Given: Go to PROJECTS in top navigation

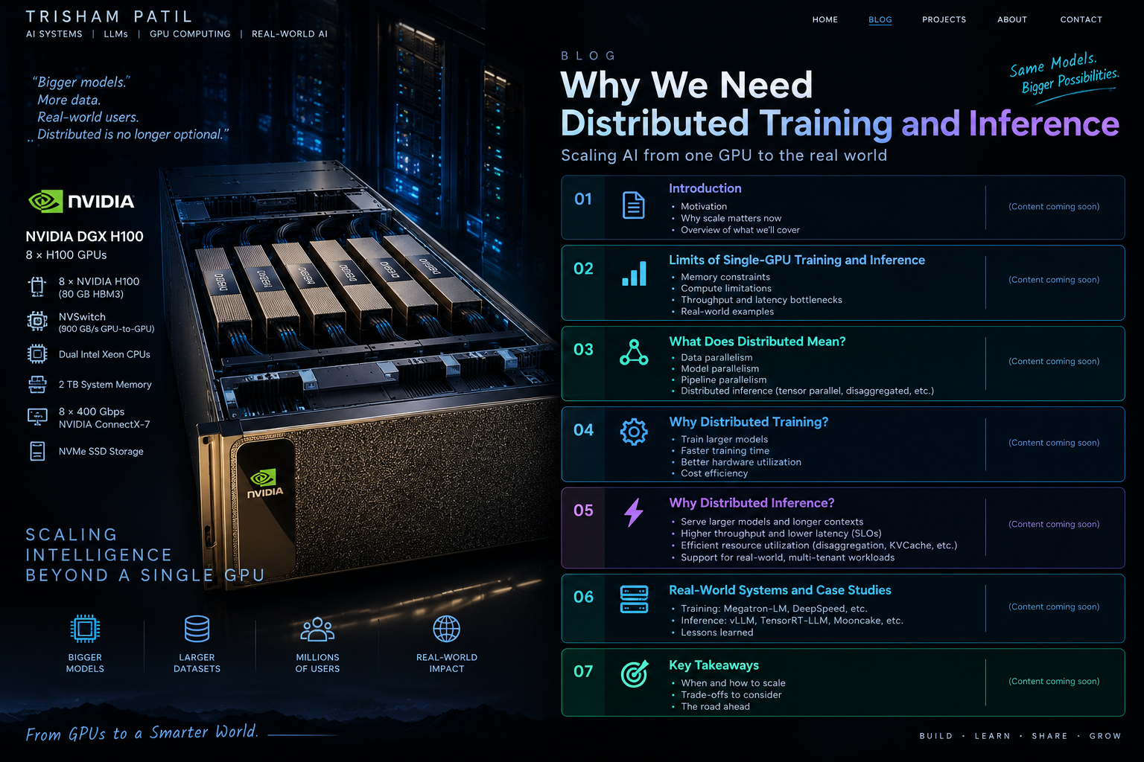Looking at the screenshot, I should pyautogui.click(x=944, y=19).
